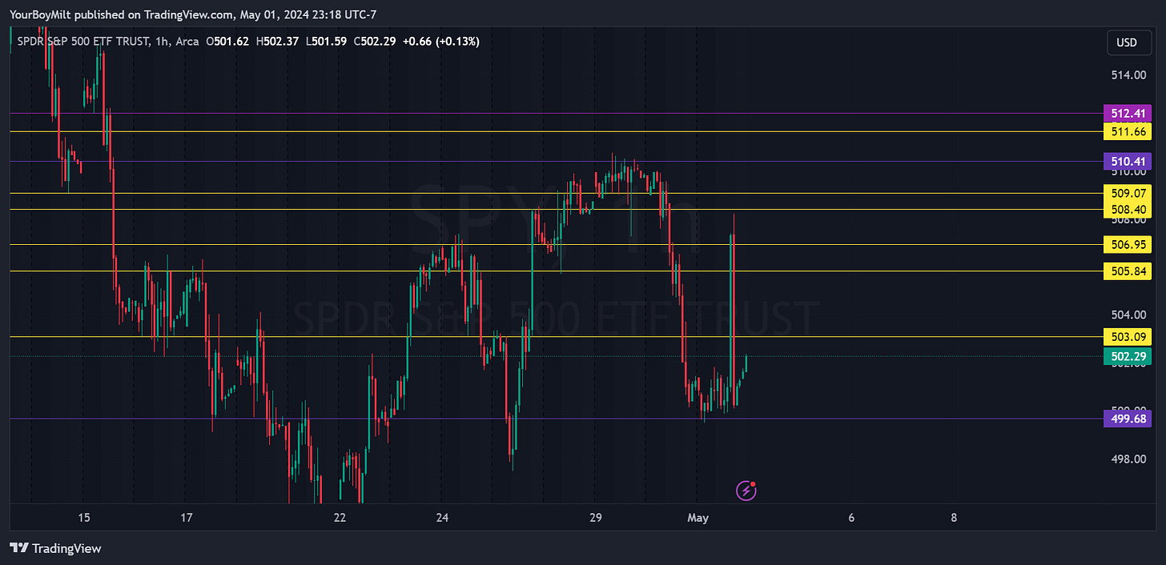Click date 8 on time axis
This screenshot has height=565, width=1166.
(954, 518)
